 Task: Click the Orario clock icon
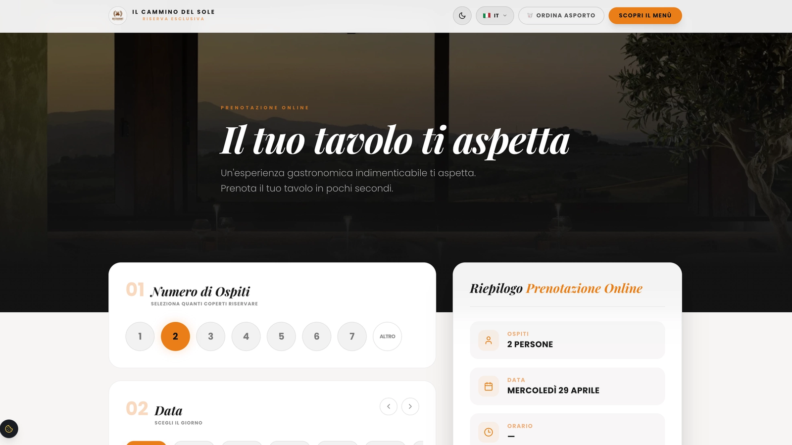coord(489,432)
